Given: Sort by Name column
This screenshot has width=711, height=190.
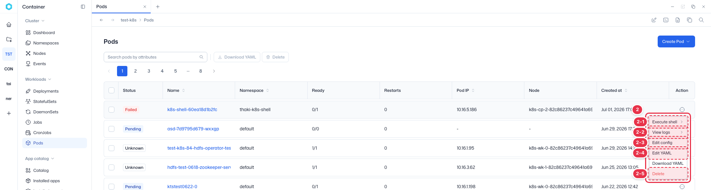Looking at the screenshot, I should 183,90.
